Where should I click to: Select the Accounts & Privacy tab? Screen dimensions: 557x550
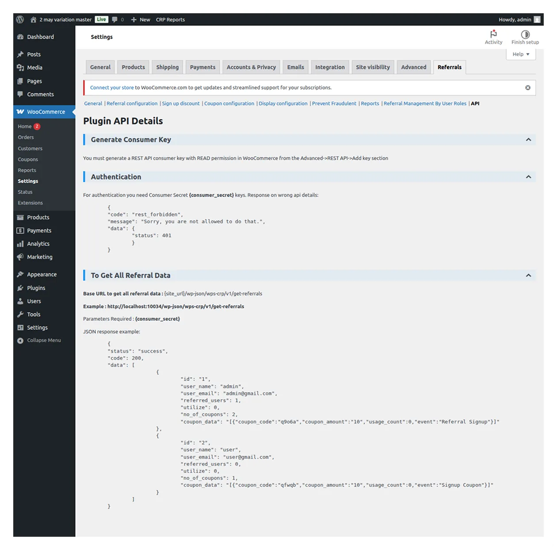251,67
